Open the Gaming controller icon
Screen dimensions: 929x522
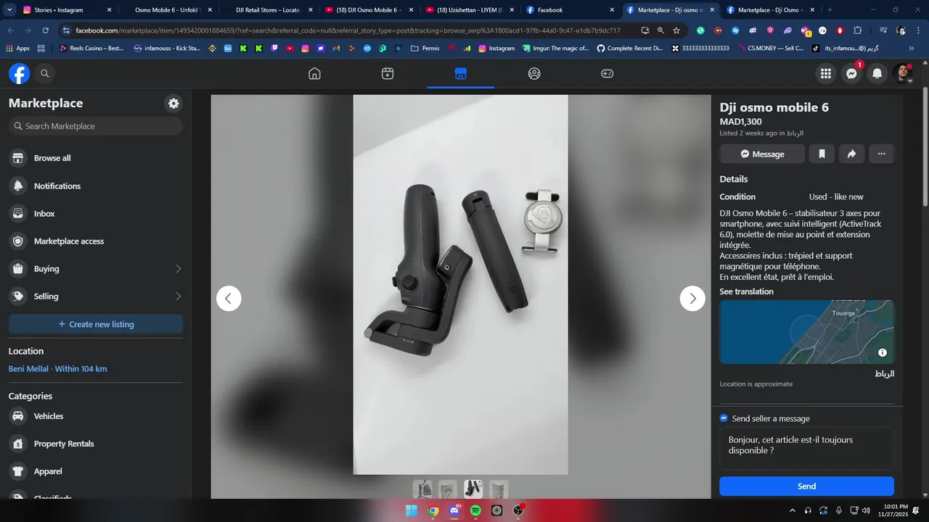pos(607,73)
